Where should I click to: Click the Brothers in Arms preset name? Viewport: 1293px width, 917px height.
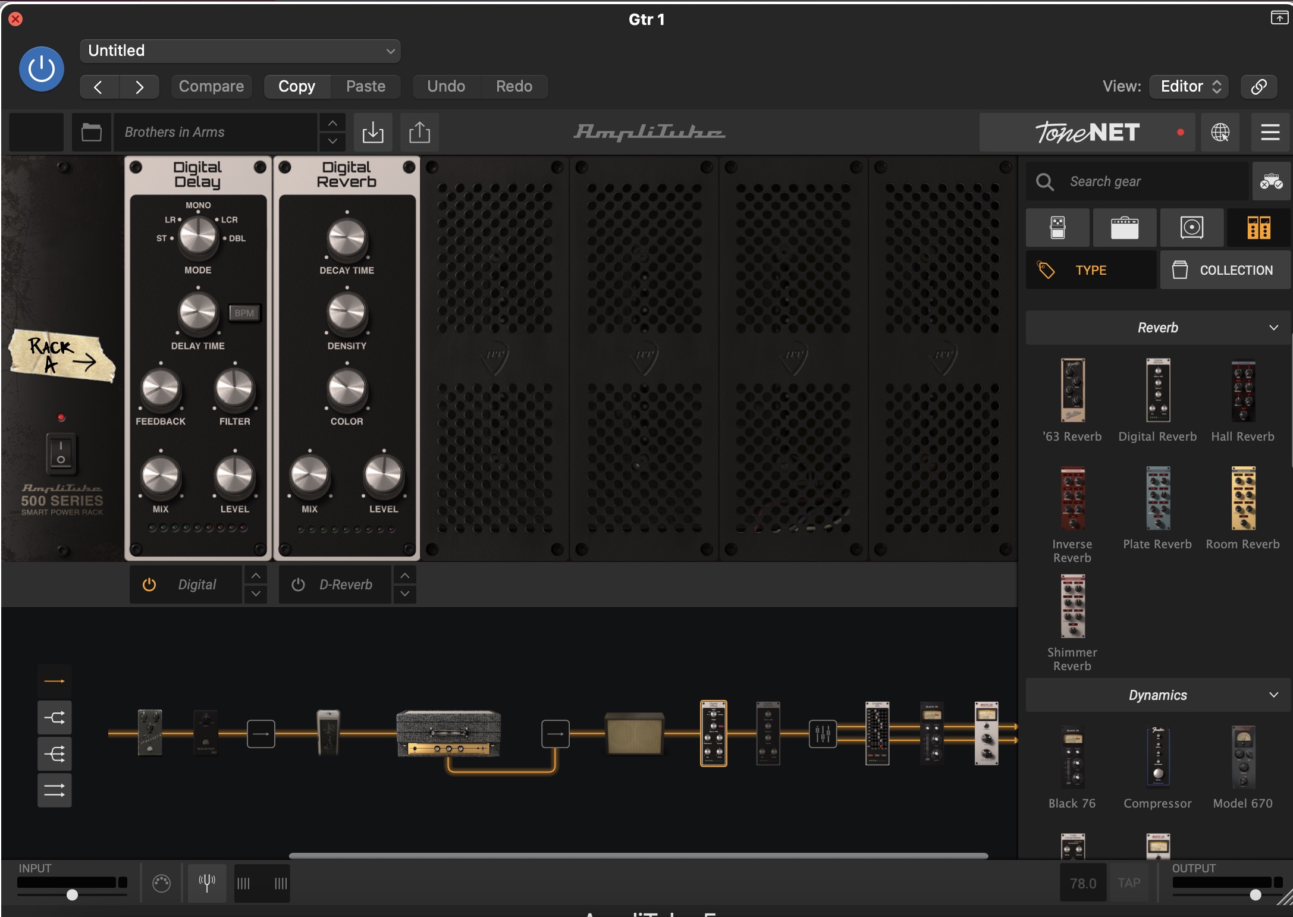coord(215,132)
